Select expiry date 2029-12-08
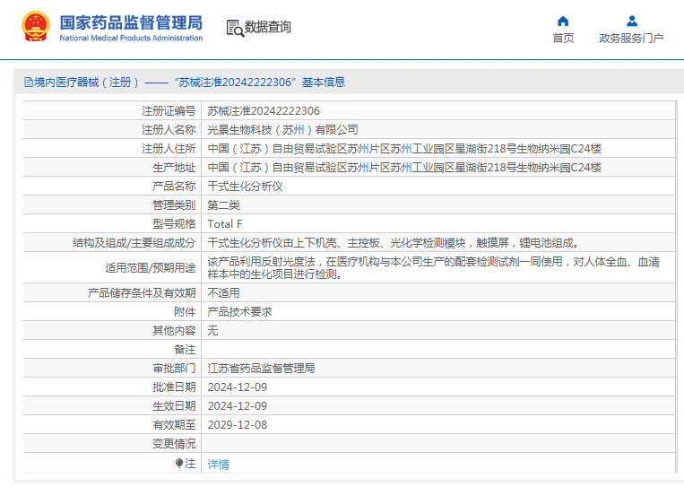This screenshot has width=684, height=487. click(x=238, y=424)
